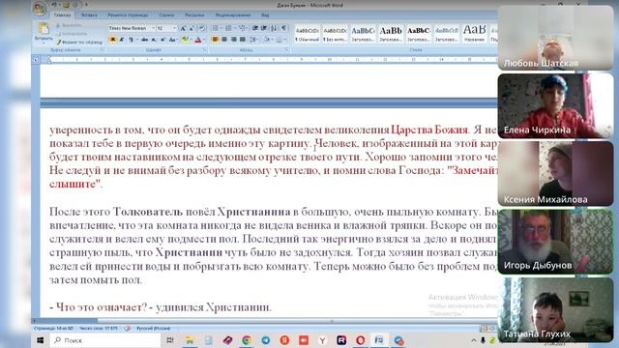Open the Times New Roman font dropdown
Screen dimensions: 619x348
click(x=153, y=28)
